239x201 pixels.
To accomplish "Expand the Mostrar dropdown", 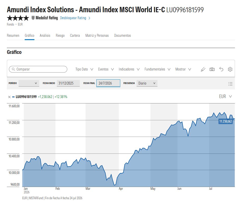I will 183,69.
